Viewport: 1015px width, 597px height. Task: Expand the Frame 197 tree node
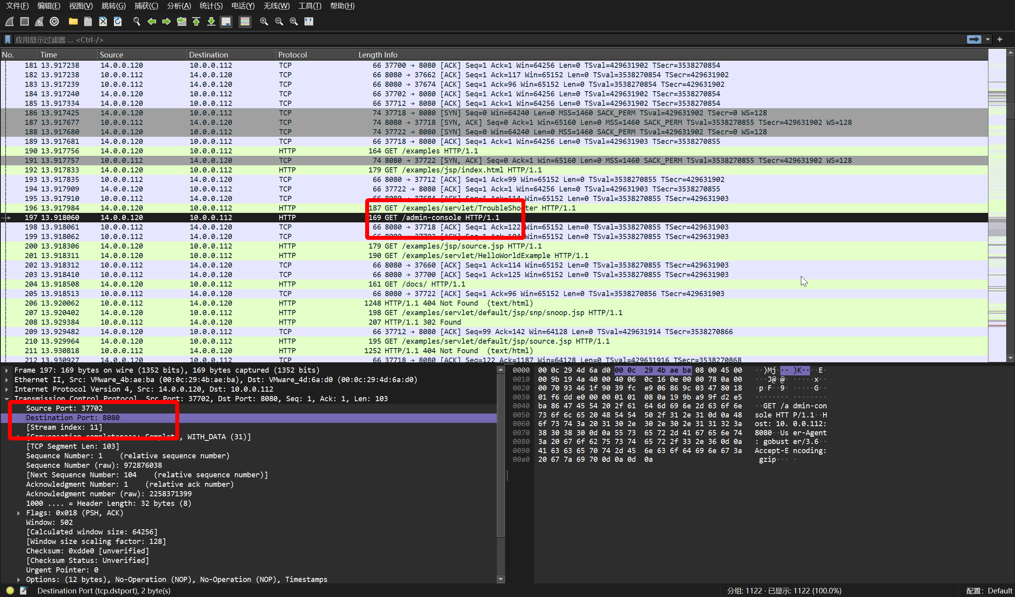[x=7, y=370]
